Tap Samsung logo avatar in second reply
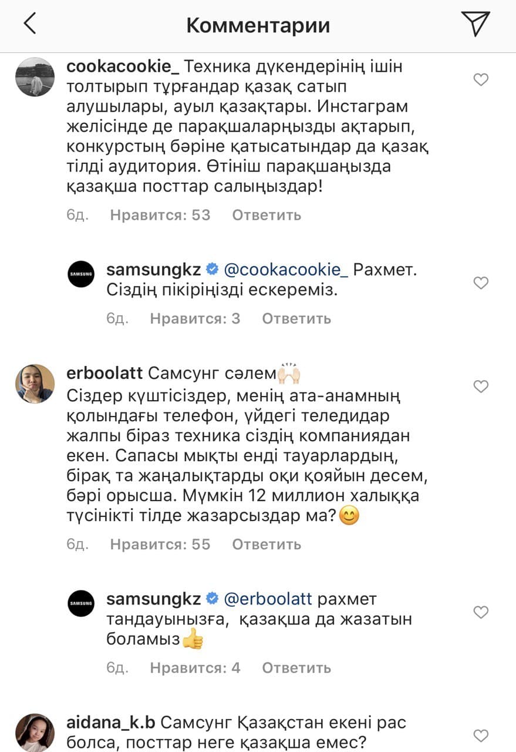The height and width of the screenshot is (752, 516). (81, 603)
